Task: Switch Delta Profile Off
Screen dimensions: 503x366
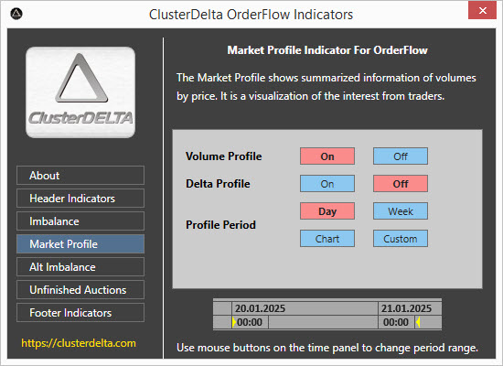Action: 401,184
